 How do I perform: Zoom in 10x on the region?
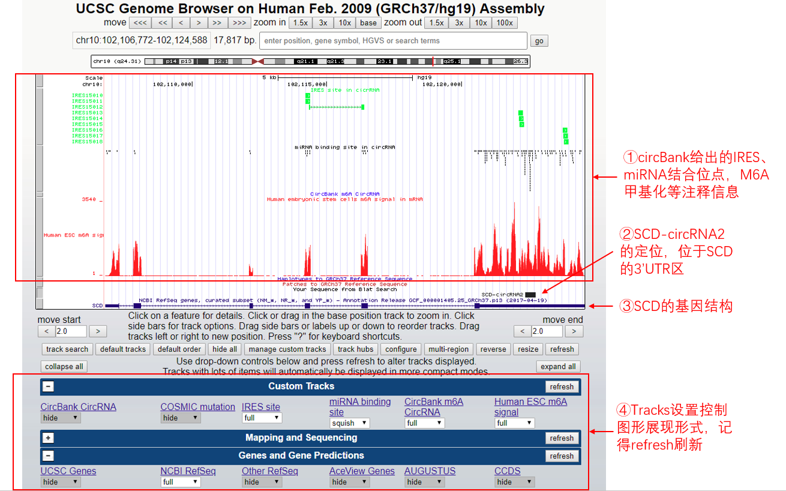point(344,23)
